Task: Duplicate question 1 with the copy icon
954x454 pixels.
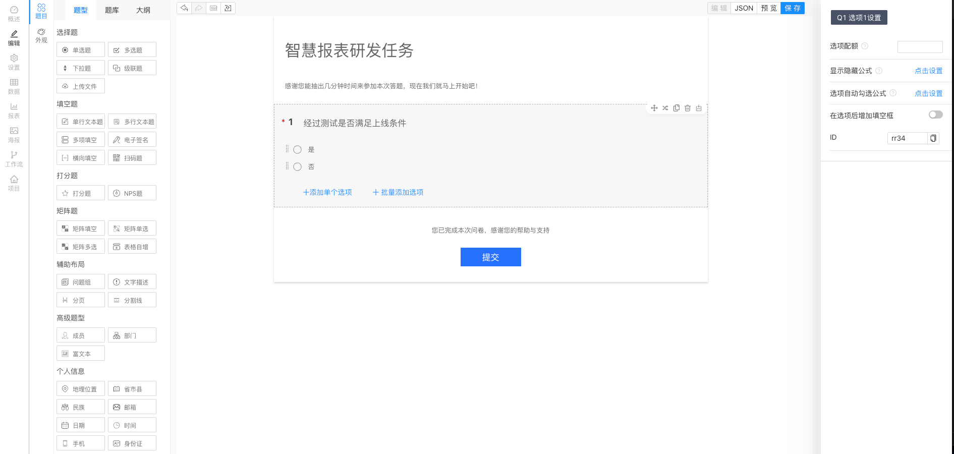Action: (x=677, y=108)
